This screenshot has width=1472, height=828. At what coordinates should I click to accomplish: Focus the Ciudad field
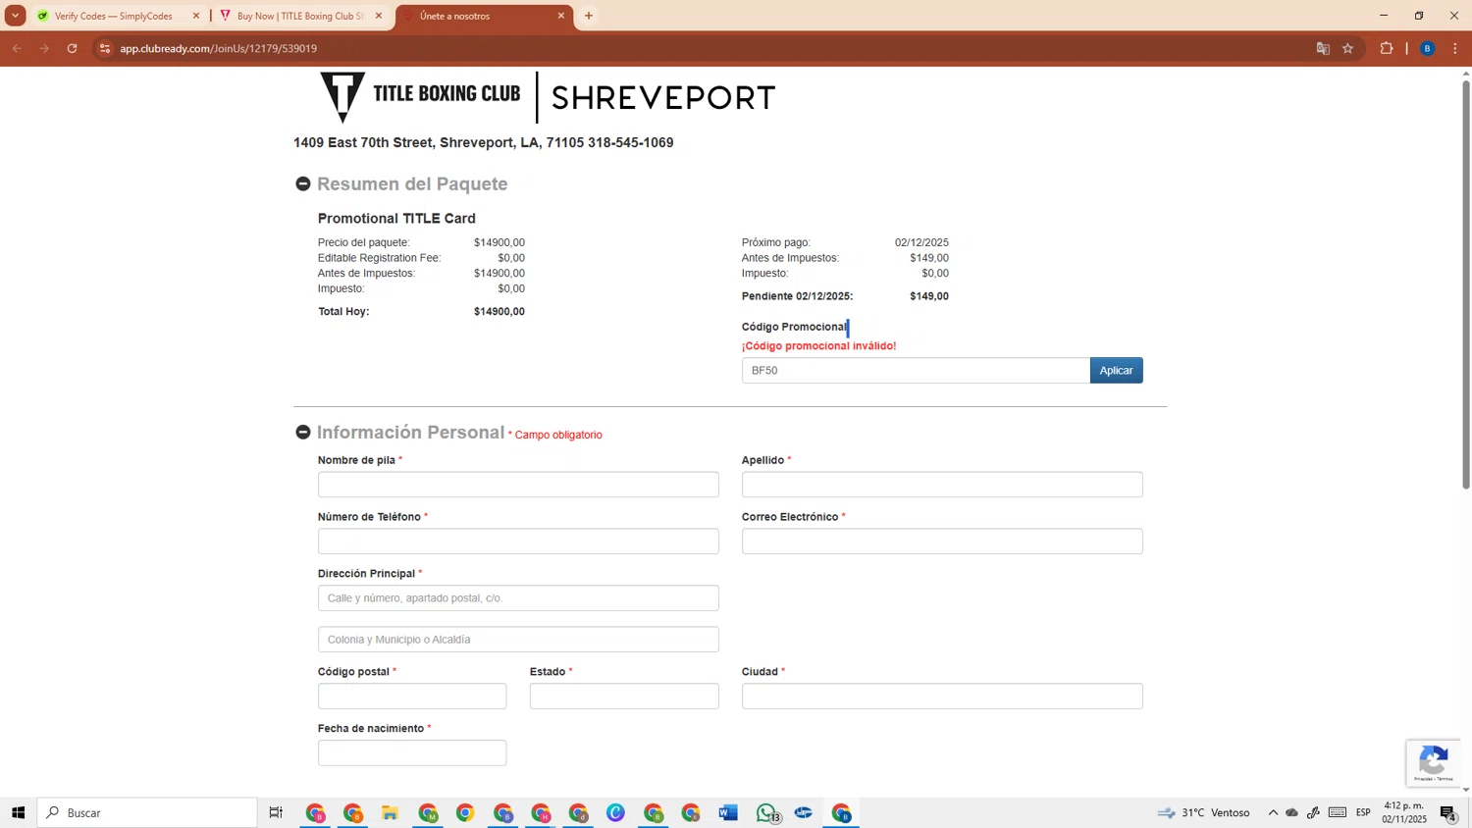[942, 697]
